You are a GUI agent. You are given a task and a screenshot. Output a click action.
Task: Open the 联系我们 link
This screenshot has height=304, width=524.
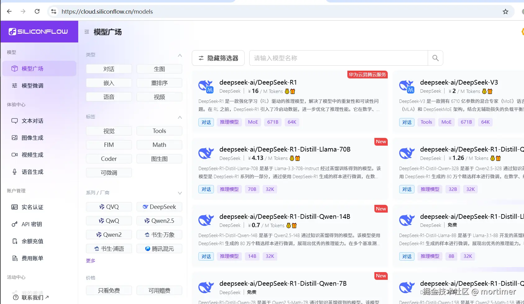31,297
